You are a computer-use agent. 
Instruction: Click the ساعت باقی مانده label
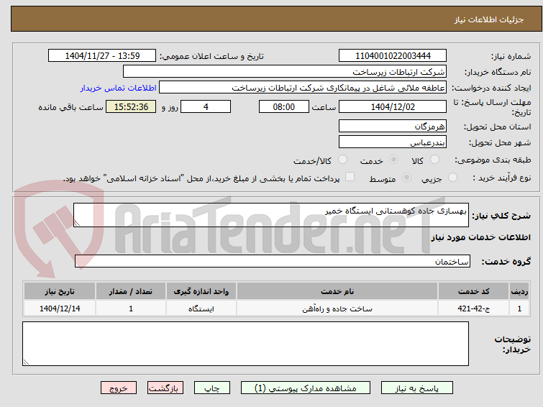pyautogui.click(x=70, y=107)
